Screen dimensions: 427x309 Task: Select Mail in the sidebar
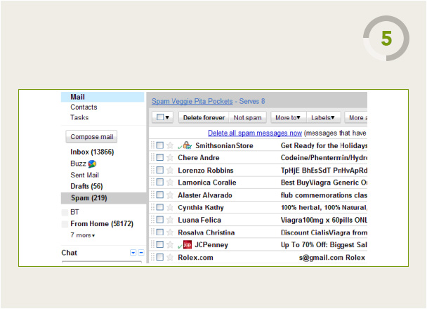pyautogui.click(x=103, y=97)
